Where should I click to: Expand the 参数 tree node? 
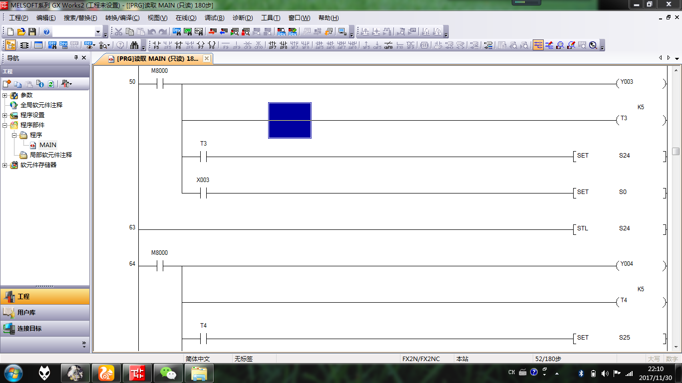pos(5,95)
